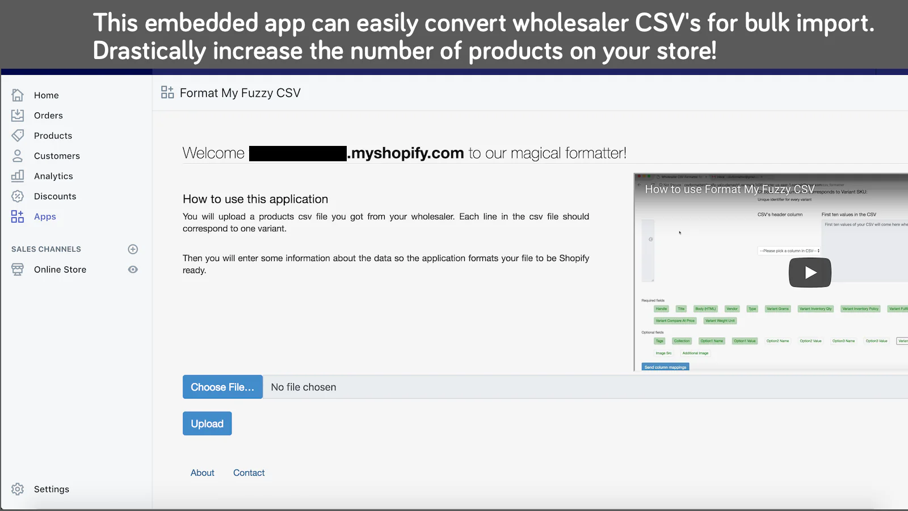Click the video title How to use Format My Fuzzy CSV
This screenshot has height=511, width=908.
point(730,189)
